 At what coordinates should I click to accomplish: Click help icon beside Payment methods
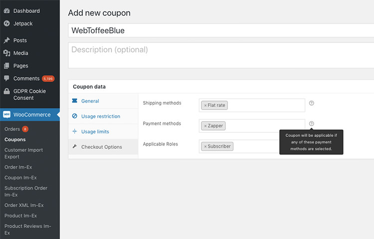[x=312, y=123]
